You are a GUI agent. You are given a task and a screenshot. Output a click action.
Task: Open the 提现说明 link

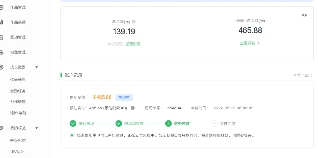[133, 44]
